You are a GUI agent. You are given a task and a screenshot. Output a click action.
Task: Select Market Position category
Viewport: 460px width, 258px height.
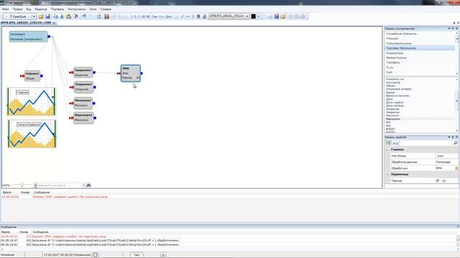click(396, 57)
